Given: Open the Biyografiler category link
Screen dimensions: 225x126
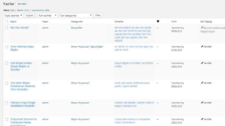Looking at the screenshot, I should (x=77, y=28).
